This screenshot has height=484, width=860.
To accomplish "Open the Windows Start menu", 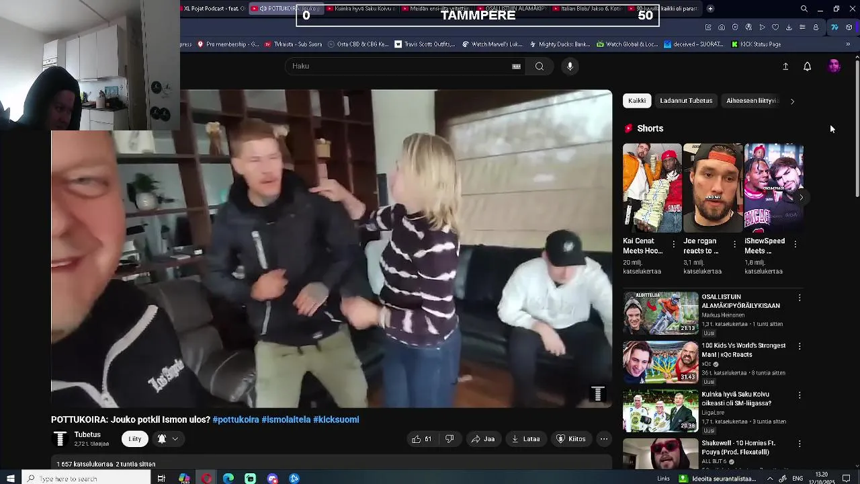I will (x=10, y=478).
